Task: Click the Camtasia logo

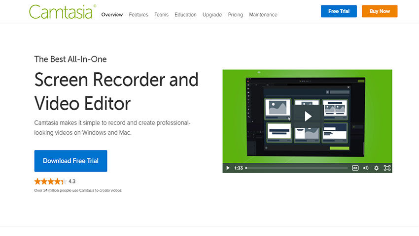Action: [x=63, y=12]
